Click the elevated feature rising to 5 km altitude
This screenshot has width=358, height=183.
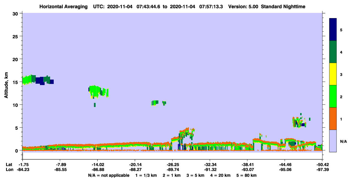tap(183, 135)
